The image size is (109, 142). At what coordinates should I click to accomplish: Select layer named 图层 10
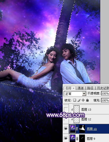point(92,129)
